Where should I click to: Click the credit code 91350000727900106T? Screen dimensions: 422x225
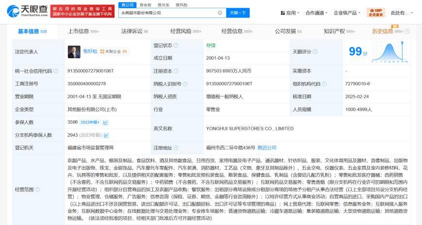(x=90, y=71)
